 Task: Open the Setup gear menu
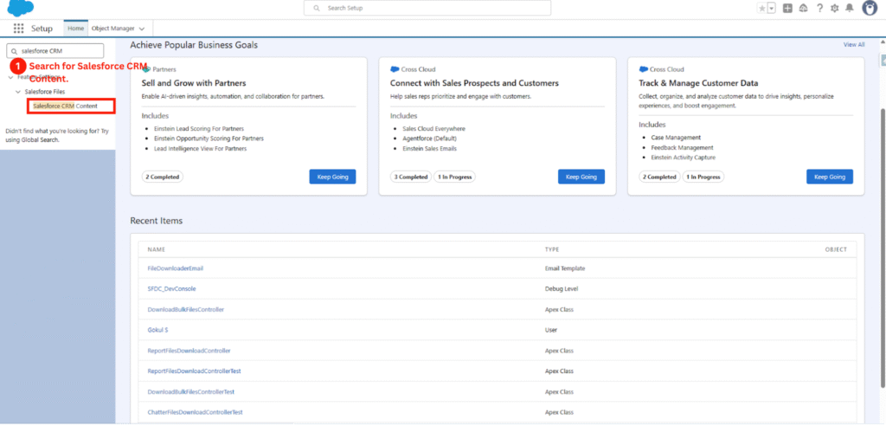coord(835,8)
